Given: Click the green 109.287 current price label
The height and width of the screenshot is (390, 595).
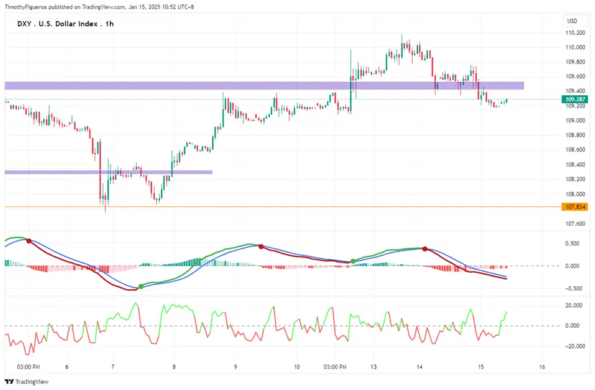Looking at the screenshot, I should (575, 99).
